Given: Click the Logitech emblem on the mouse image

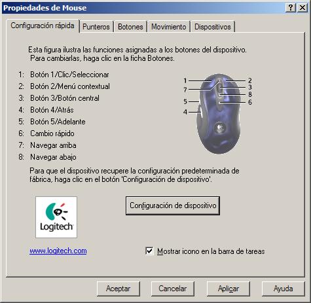Looking at the screenshot, I should (x=220, y=128).
